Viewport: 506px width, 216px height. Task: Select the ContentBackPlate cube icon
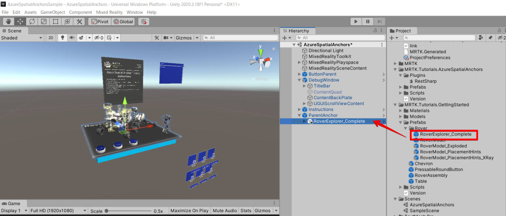point(310,98)
